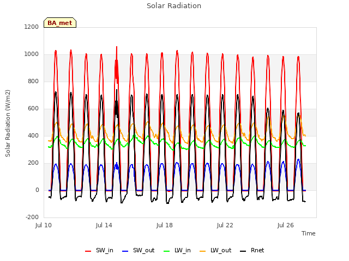349x261 pixels.
Task: Click the 800 y-axis tick label
Action: point(33,81)
